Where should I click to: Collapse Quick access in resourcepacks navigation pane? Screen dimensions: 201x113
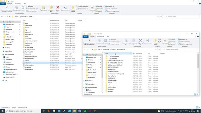click(84, 55)
